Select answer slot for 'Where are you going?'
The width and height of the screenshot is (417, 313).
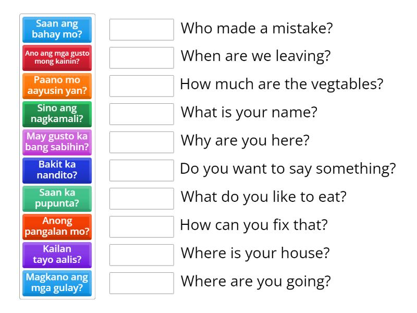click(142, 283)
